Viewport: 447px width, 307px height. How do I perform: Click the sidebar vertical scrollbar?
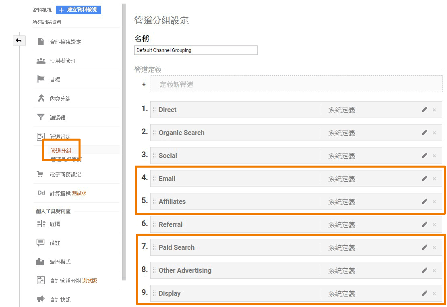pyautogui.click(x=124, y=141)
